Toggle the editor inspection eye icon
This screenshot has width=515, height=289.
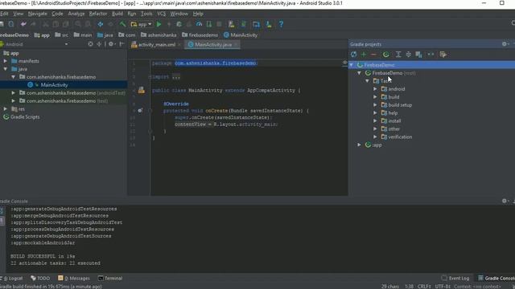coord(344,63)
